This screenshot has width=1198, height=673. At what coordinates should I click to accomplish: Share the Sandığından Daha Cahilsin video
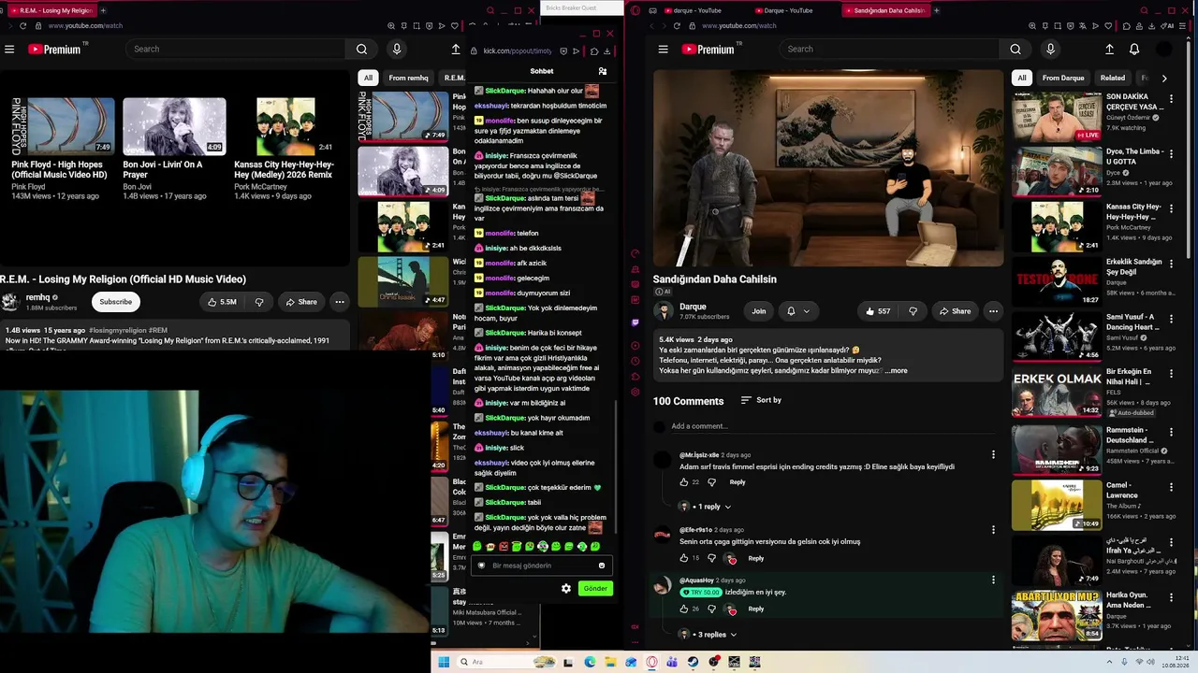pos(955,311)
